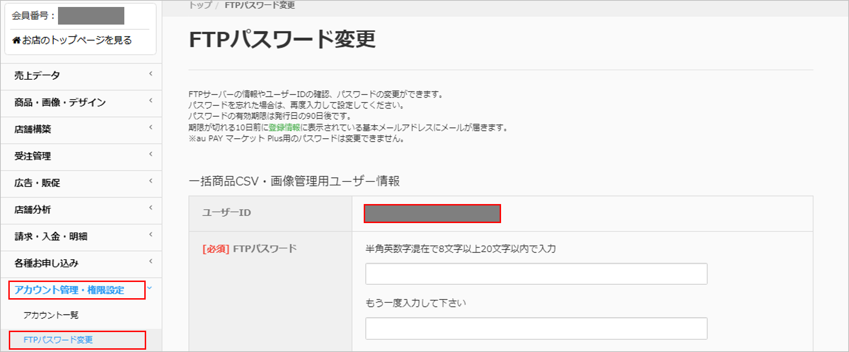This screenshot has width=849, height=352.
Task: Click chevron next to 店舗構築
Action: tap(151, 128)
